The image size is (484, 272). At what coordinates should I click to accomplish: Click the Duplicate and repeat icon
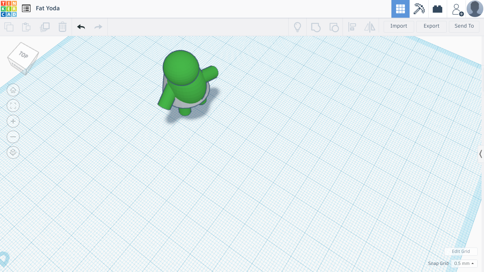click(x=45, y=27)
